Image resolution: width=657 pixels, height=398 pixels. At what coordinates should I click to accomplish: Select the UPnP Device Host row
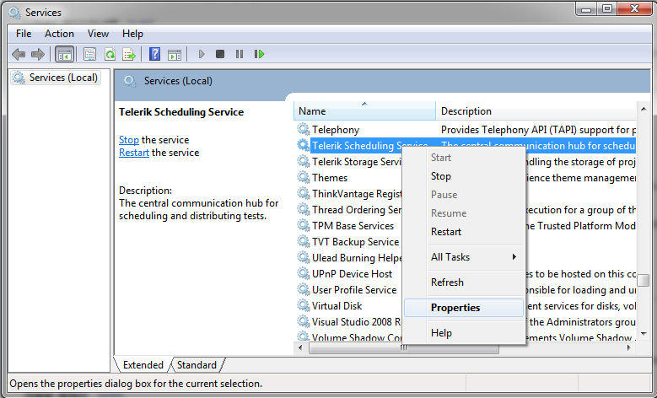tap(466, 274)
